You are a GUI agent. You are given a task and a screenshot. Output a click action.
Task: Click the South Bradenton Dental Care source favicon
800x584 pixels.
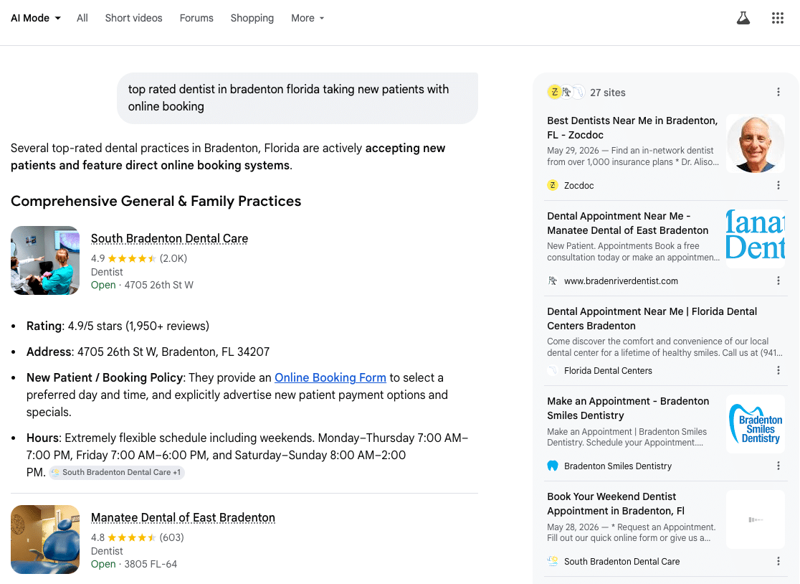(x=553, y=562)
